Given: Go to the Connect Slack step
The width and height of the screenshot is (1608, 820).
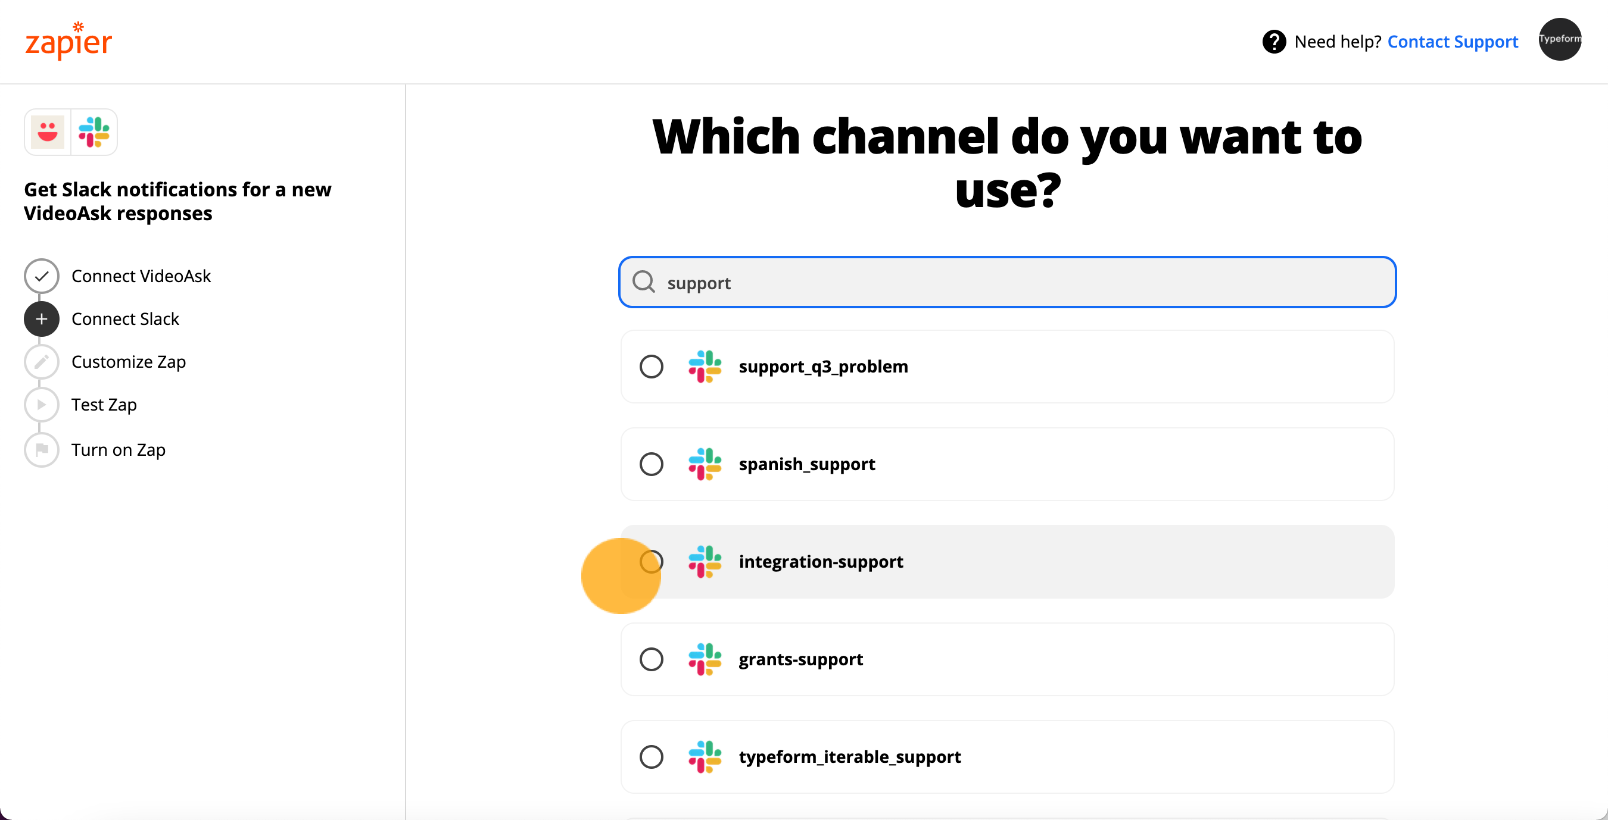Looking at the screenshot, I should [x=125, y=320].
